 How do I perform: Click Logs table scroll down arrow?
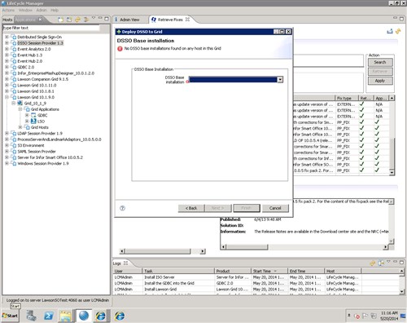[402, 292]
